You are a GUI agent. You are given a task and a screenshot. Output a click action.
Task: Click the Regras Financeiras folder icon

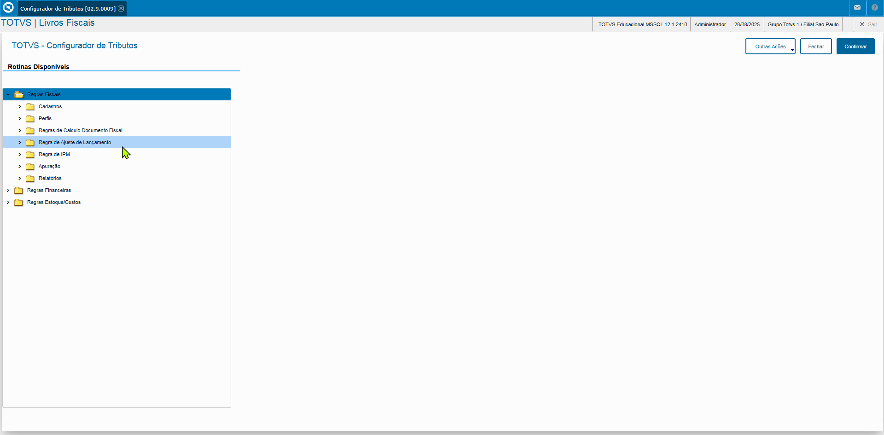click(19, 190)
